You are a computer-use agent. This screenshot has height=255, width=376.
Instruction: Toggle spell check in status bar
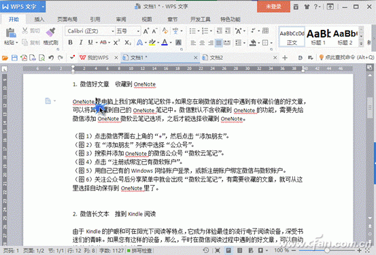pos(139,251)
